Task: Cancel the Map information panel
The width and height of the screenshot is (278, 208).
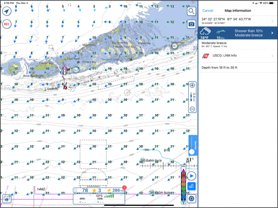Action: (208, 10)
